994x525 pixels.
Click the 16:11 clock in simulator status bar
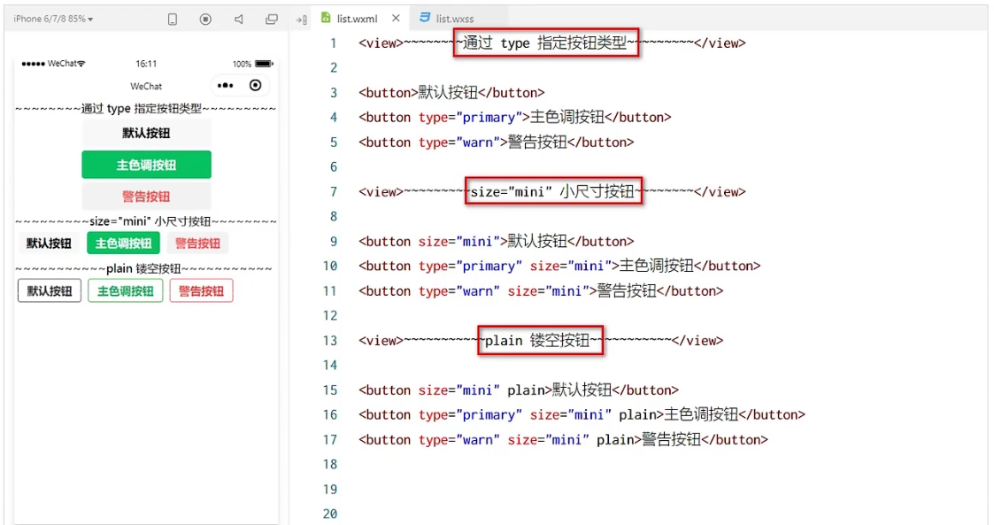click(146, 64)
